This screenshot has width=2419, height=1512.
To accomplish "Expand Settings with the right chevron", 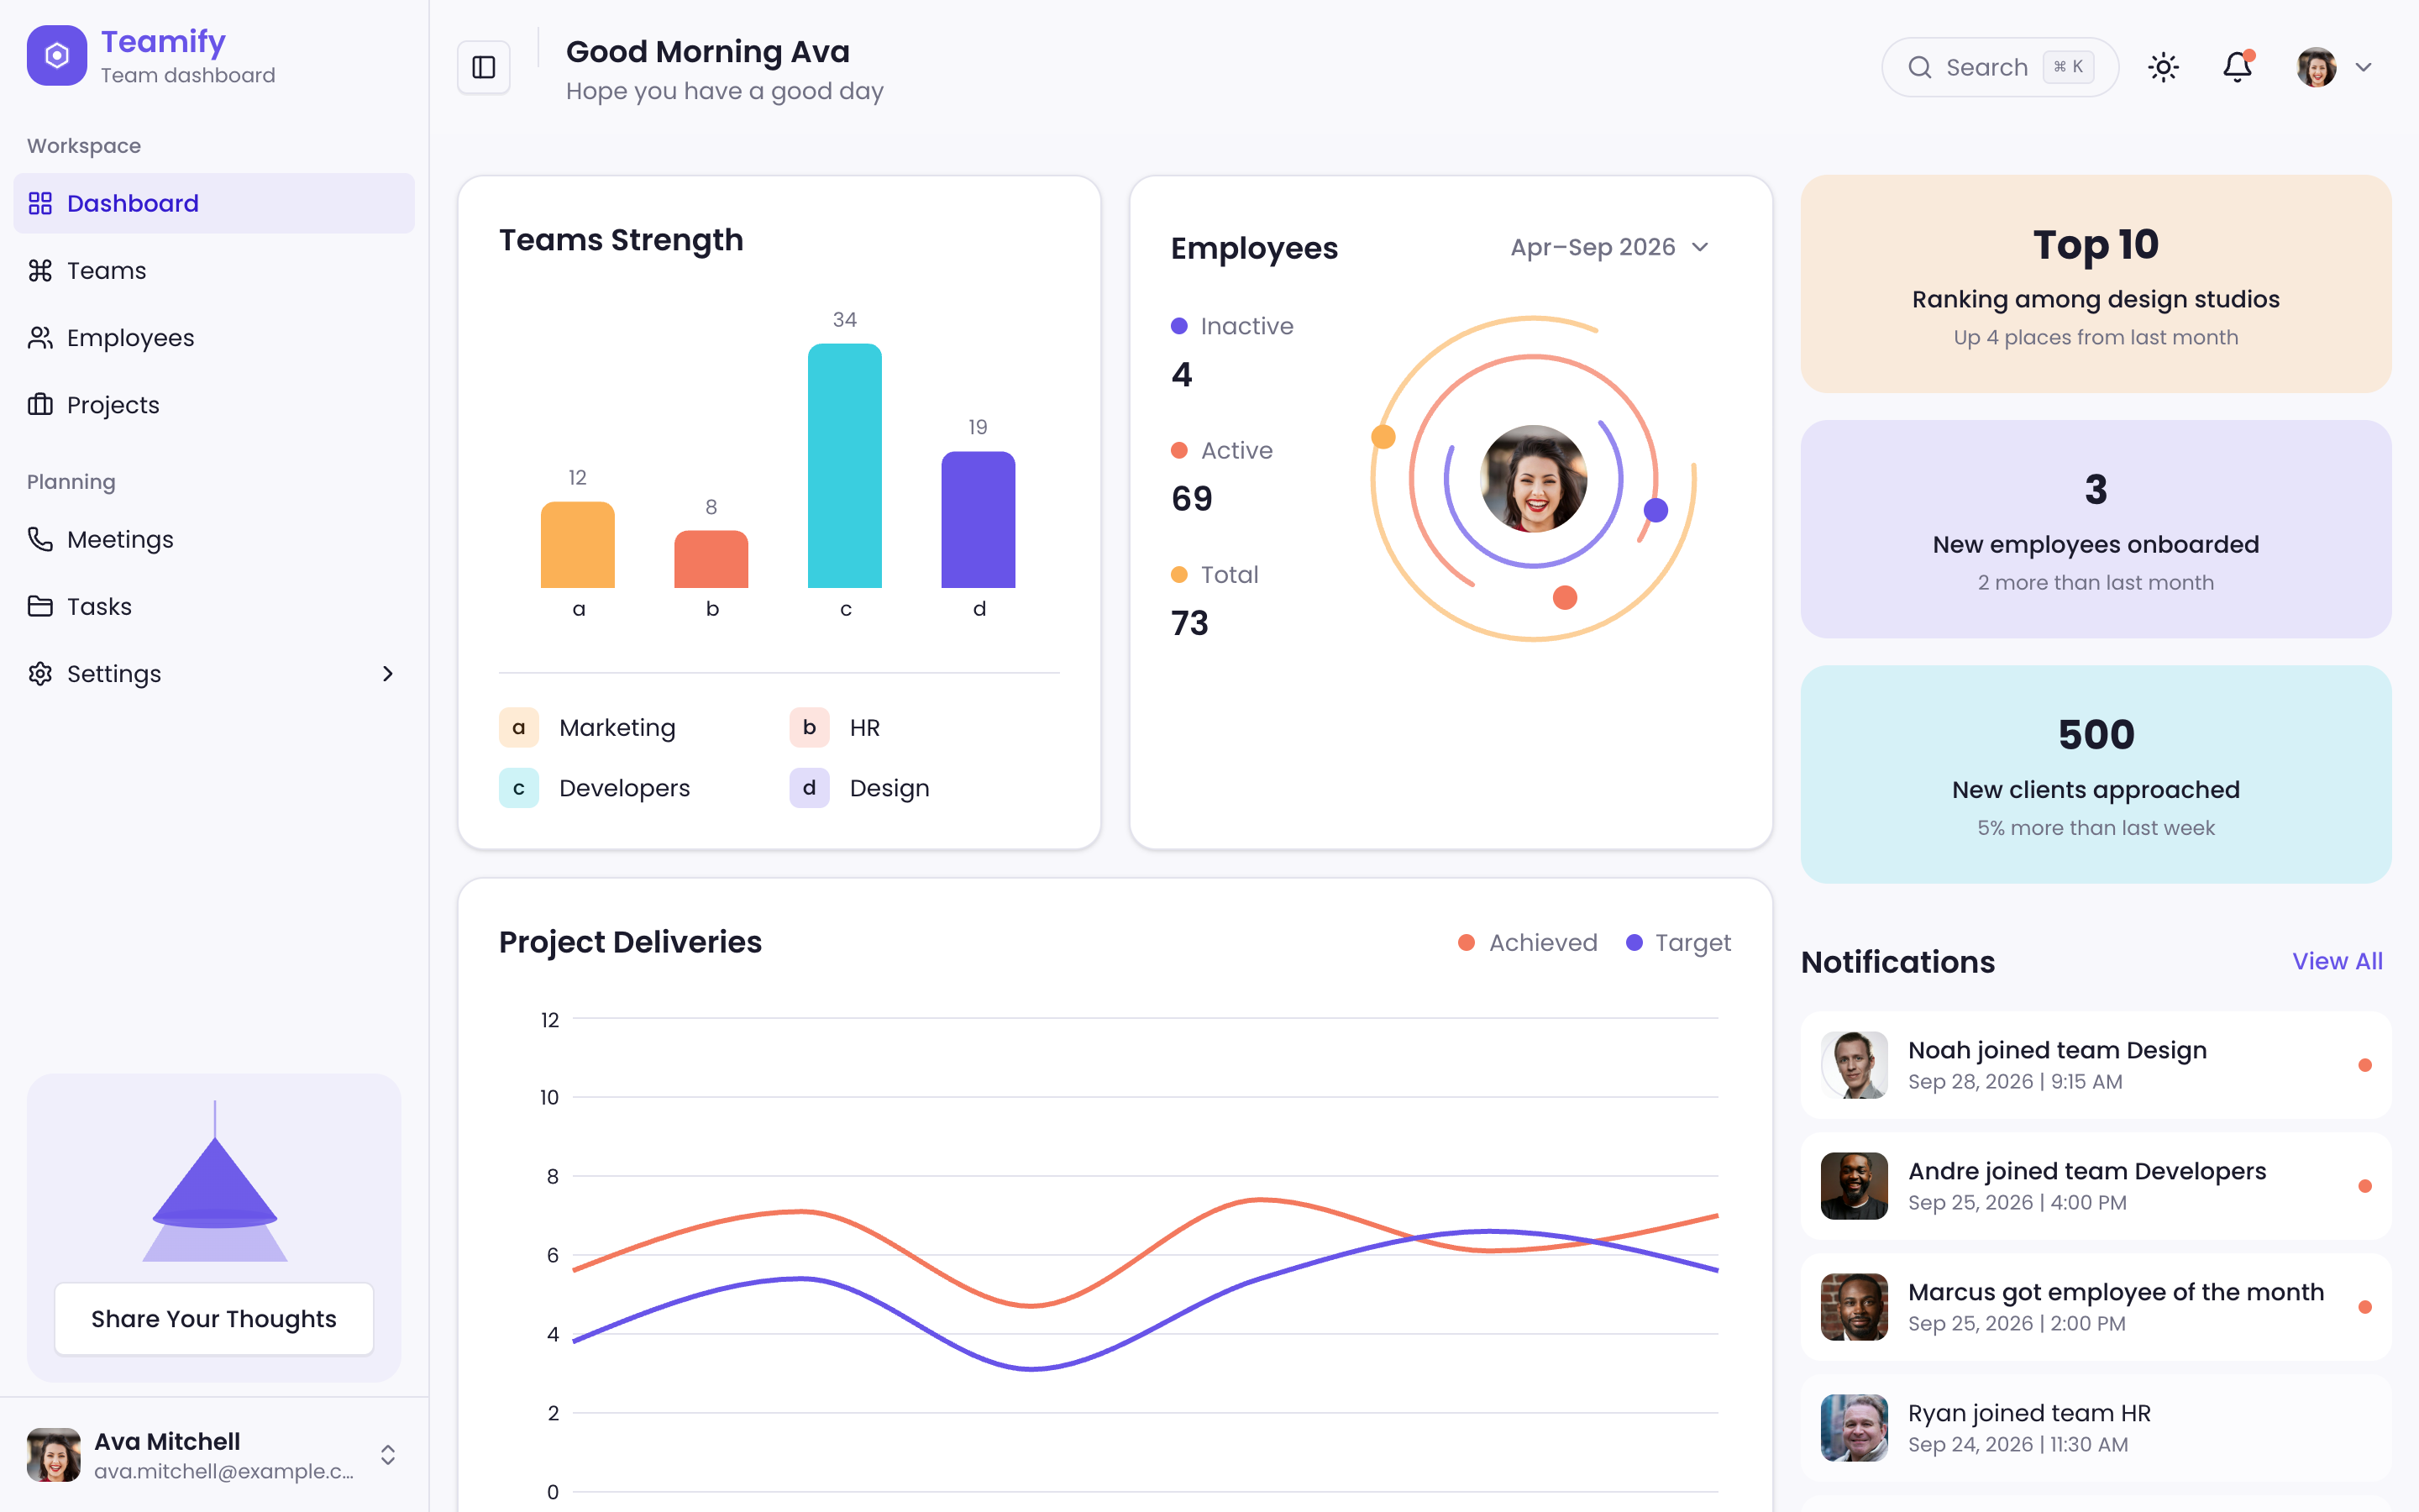I will coord(388,674).
